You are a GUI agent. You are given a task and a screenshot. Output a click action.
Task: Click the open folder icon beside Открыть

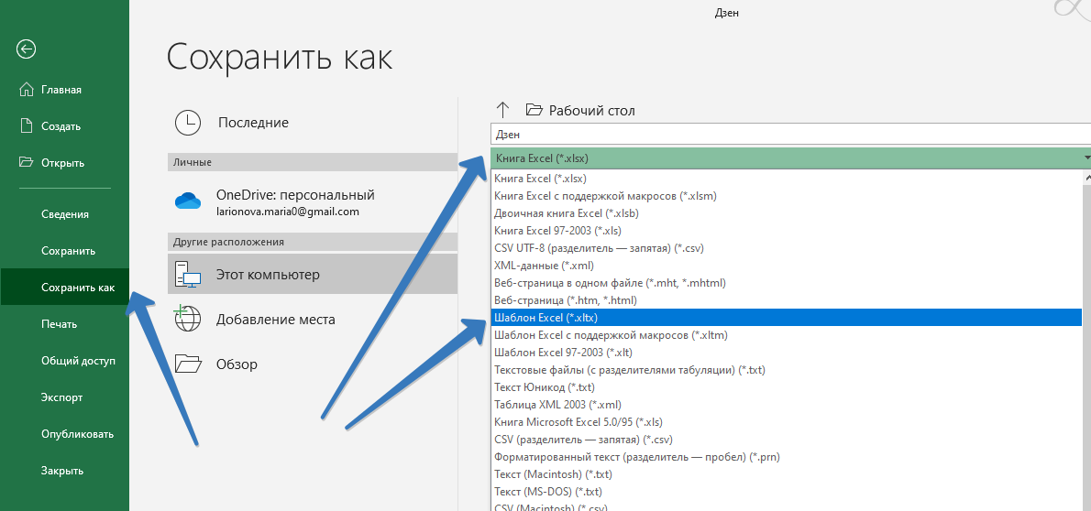click(x=27, y=162)
